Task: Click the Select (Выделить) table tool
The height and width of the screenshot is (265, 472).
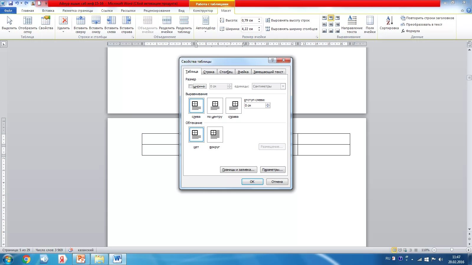Action: pos(9,24)
